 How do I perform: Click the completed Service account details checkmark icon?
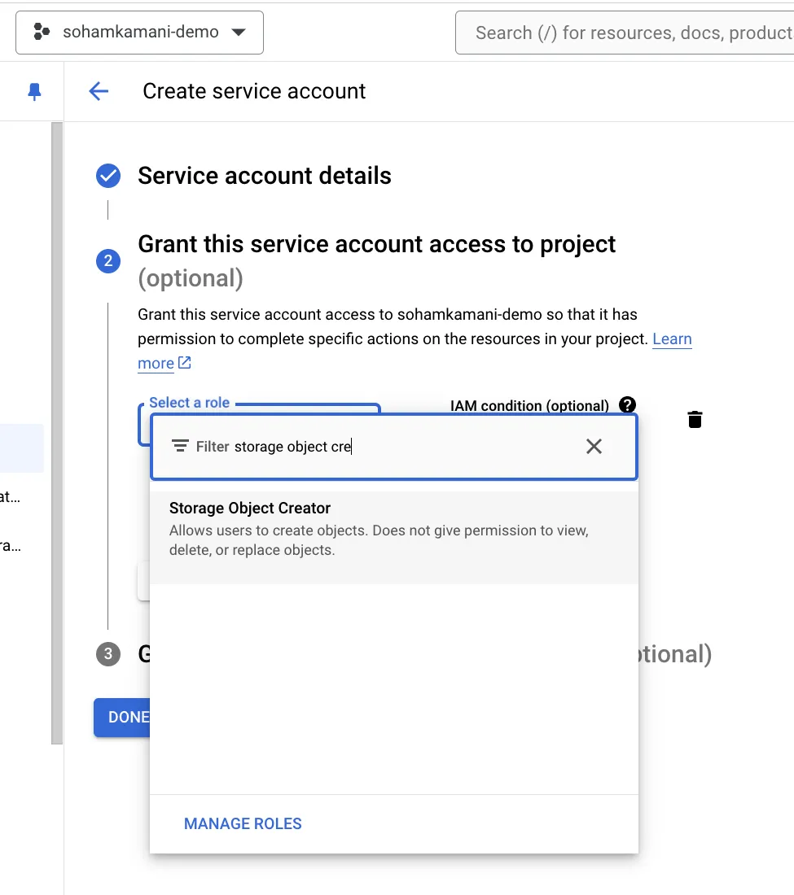tap(107, 175)
